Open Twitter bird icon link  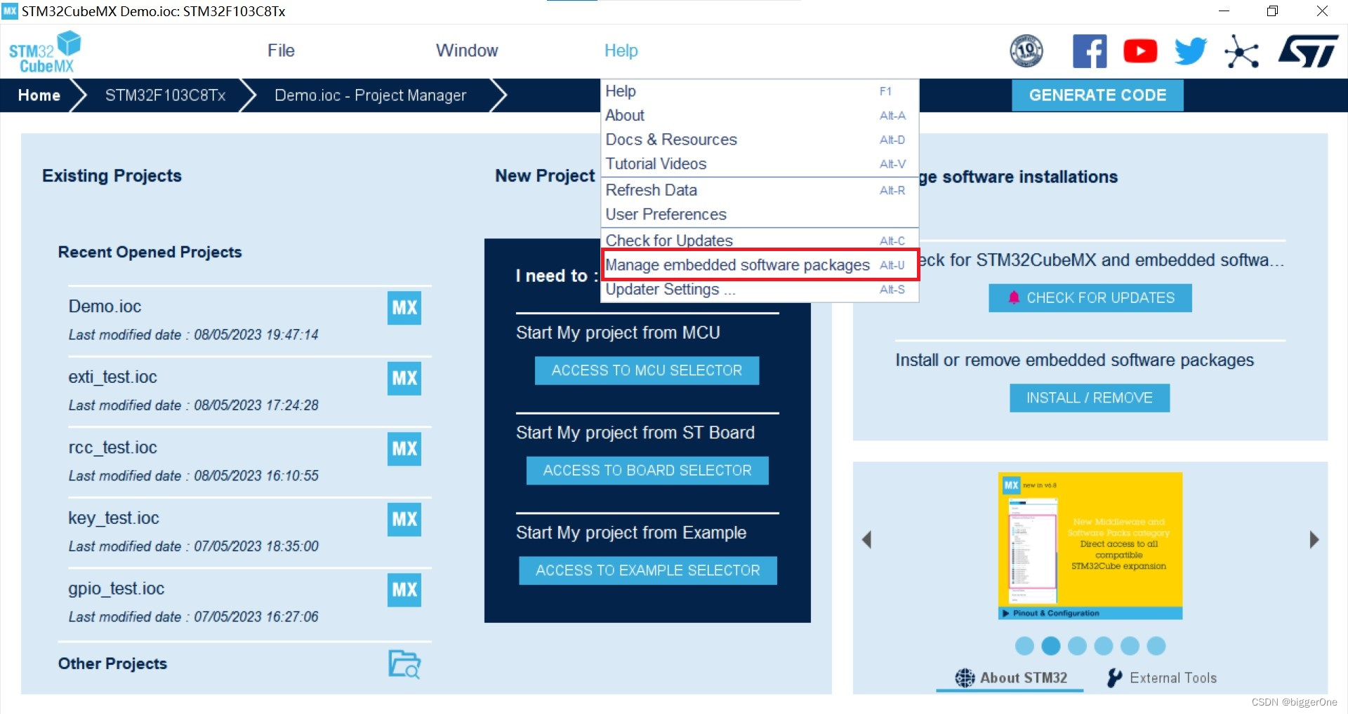point(1191,51)
